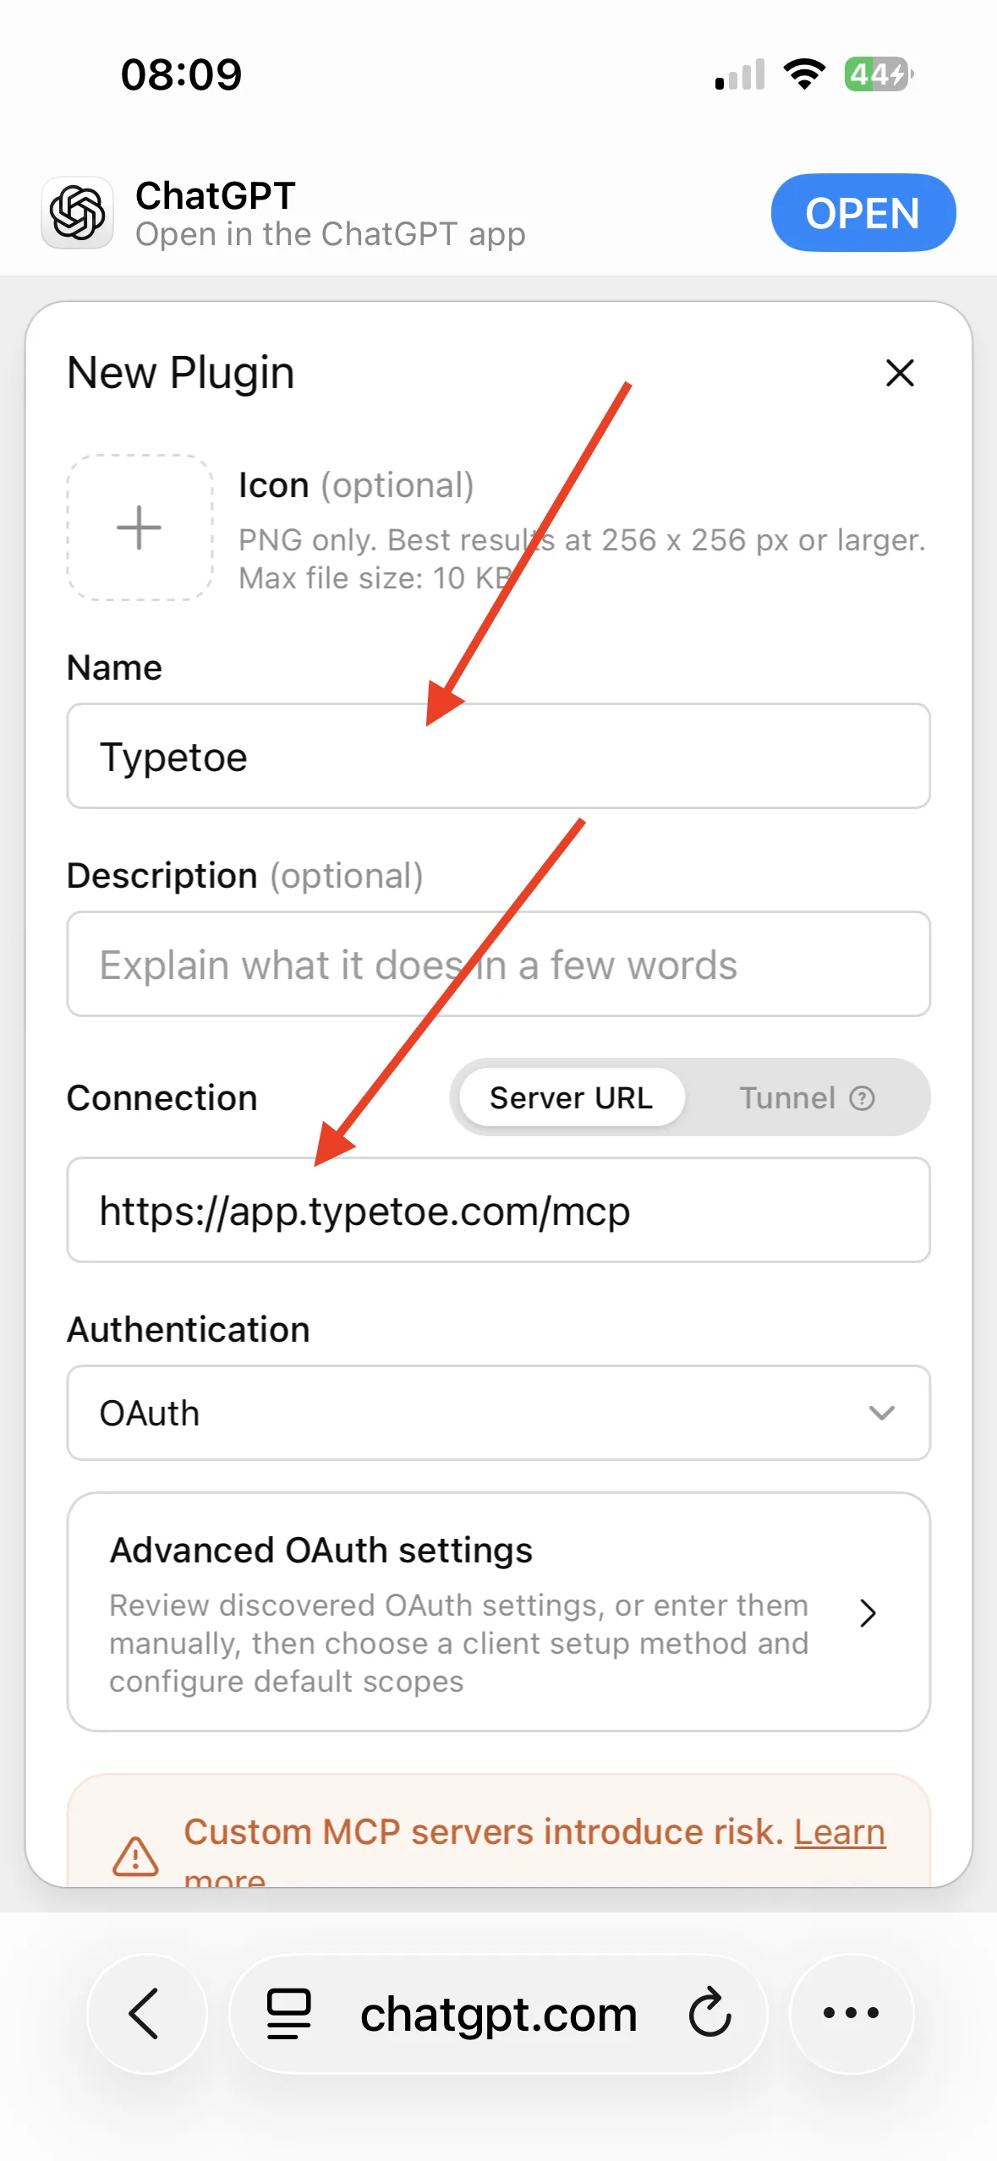
Task: Tap the ChatGPT app logo icon
Action: pyautogui.click(x=78, y=212)
